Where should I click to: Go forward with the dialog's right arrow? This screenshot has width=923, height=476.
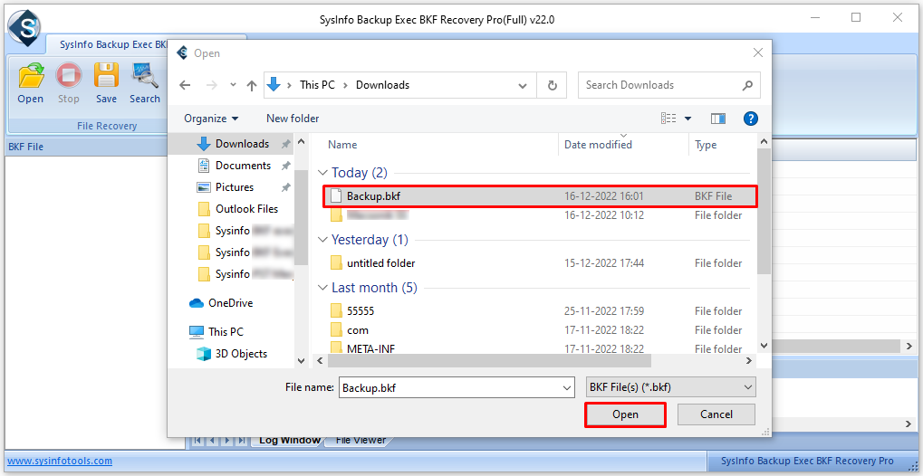pos(213,85)
